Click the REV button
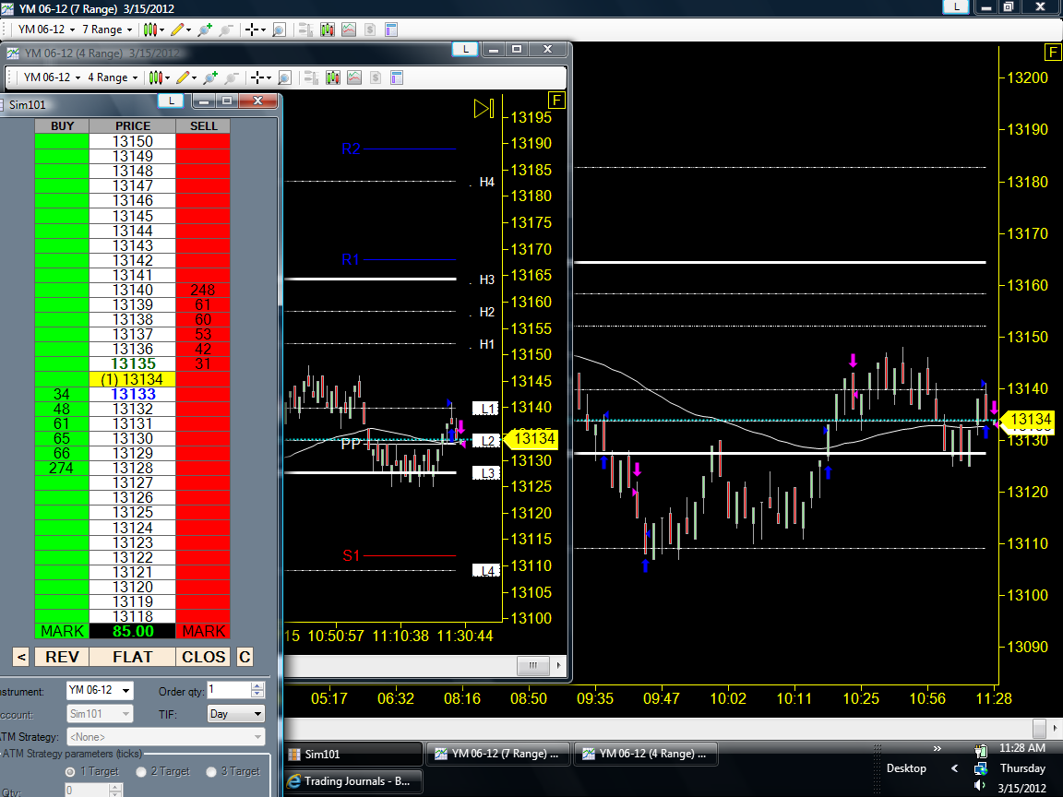Image resolution: width=1063 pixels, height=797 pixels. (x=62, y=657)
